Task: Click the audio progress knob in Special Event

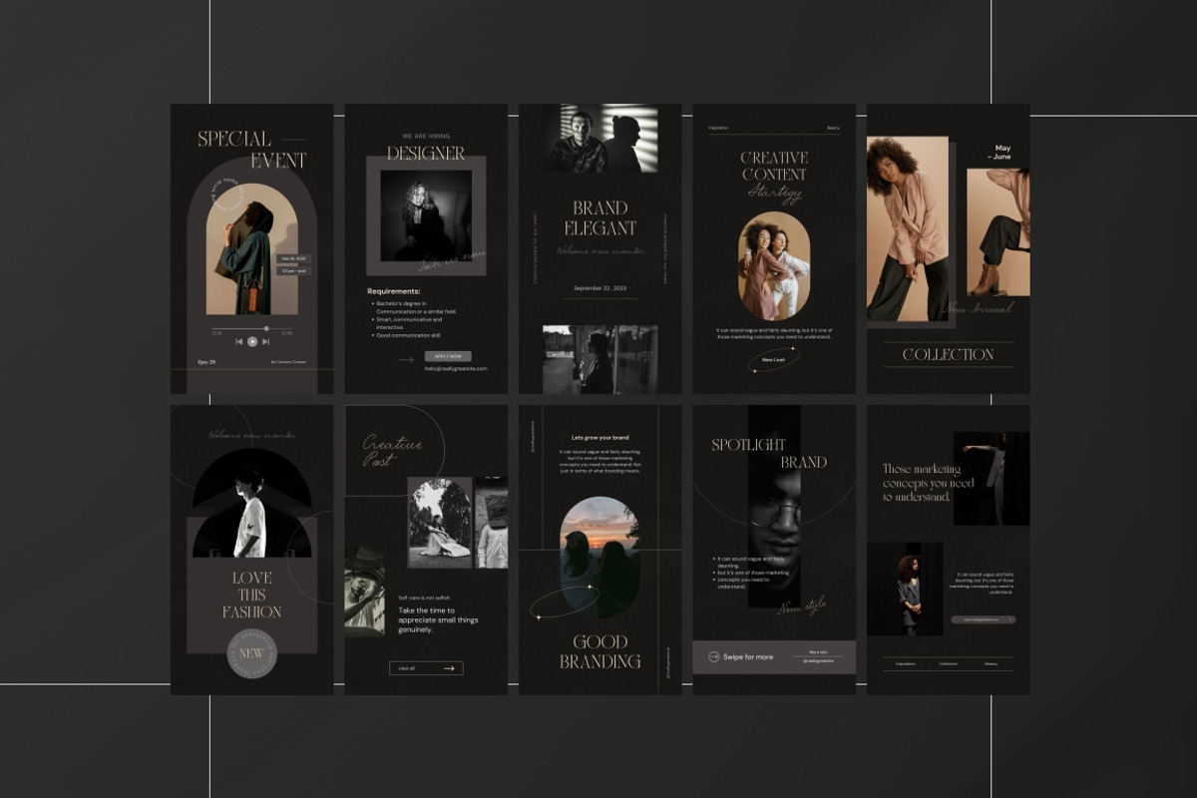Action: point(265,328)
